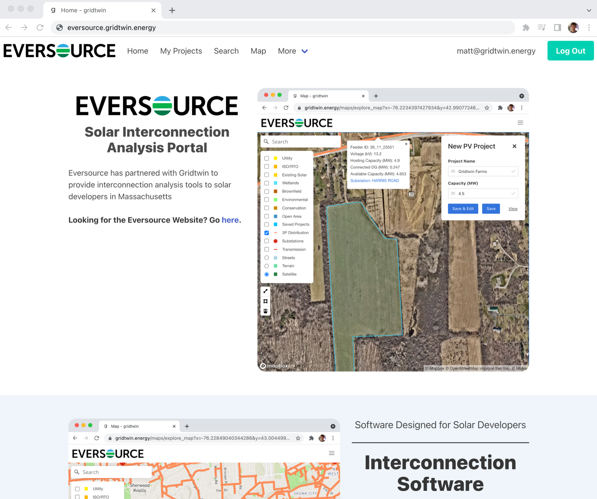Click the matt@gridtwin.energy account text
This screenshot has width=597, height=499.
pyautogui.click(x=496, y=51)
